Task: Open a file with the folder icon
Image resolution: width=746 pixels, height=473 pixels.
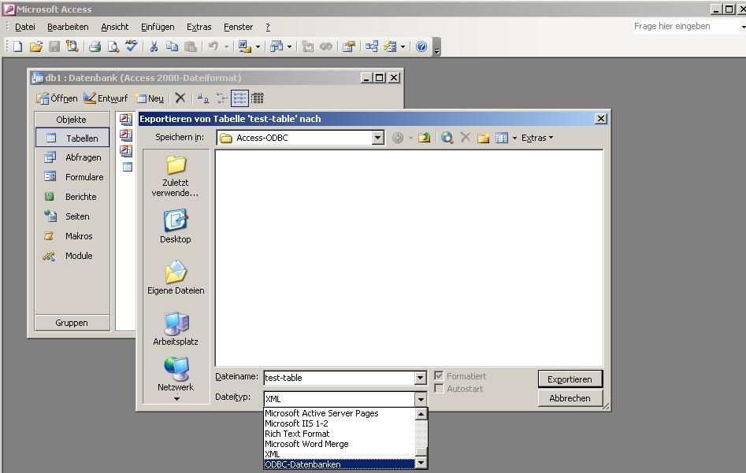Action: pyautogui.click(x=36, y=46)
